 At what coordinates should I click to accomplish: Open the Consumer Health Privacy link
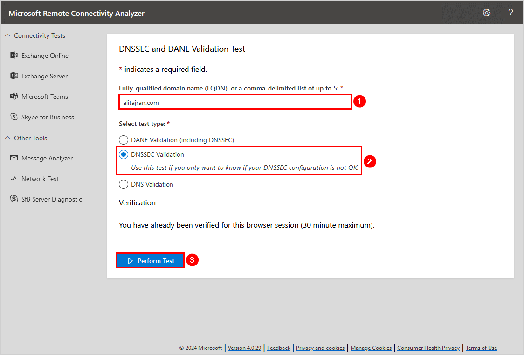coord(428,348)
